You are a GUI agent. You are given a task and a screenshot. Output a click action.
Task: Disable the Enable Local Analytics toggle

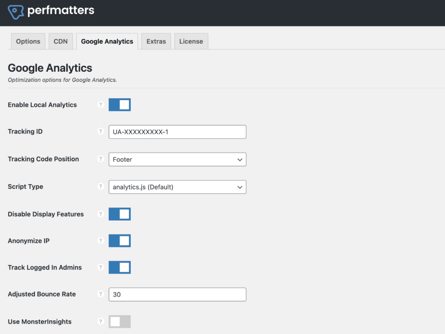point(119,105)
